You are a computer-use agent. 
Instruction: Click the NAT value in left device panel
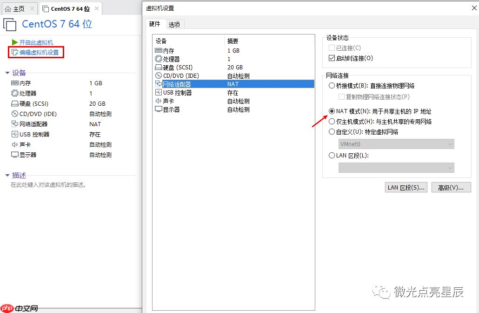[x=95, y=124]
